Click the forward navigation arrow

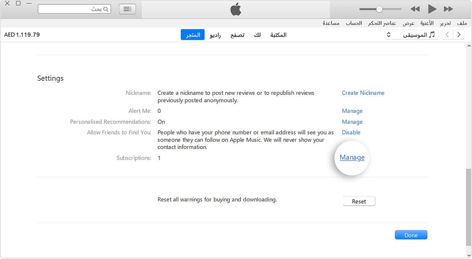(x=459, y=34)
